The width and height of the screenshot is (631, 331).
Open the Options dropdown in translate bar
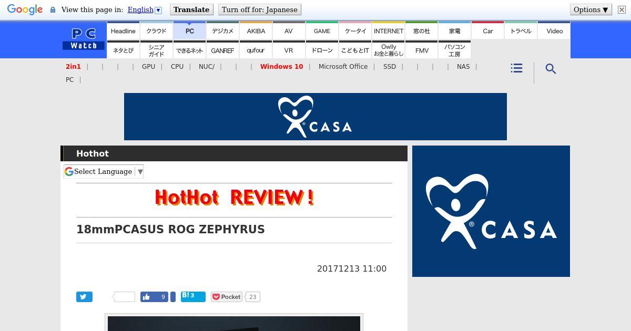click(x=591, y=9)
